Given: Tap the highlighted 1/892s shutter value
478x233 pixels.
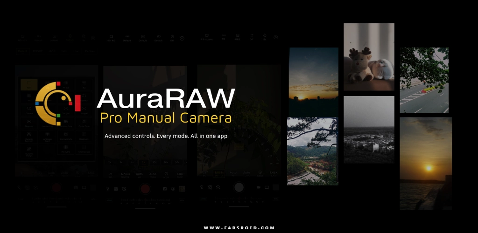Looking at the screenshot, I should click(218, 174).
